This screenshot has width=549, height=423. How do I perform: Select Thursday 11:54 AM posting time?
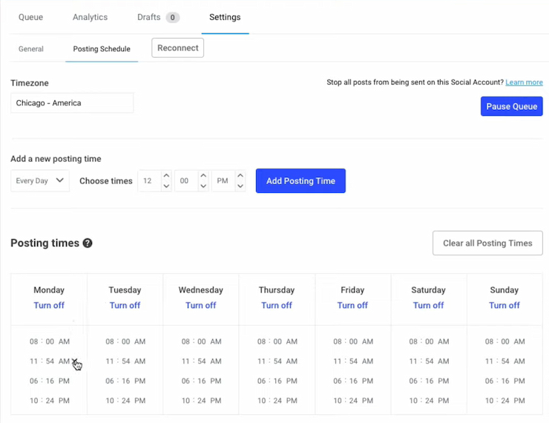point(277,361)
